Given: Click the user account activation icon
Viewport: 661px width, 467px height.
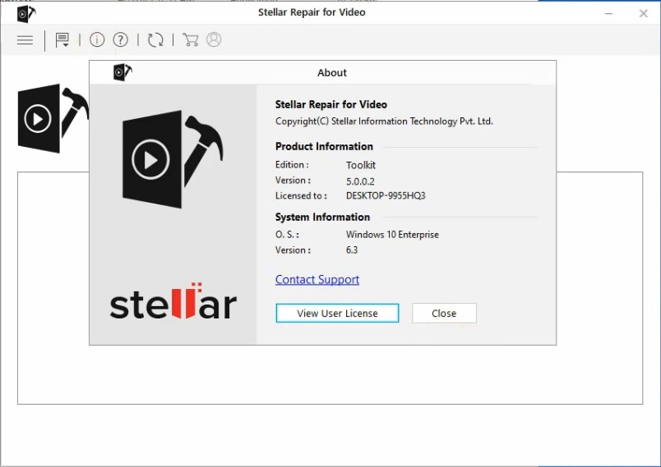Looking at the screenshot, I should point(214,39).
